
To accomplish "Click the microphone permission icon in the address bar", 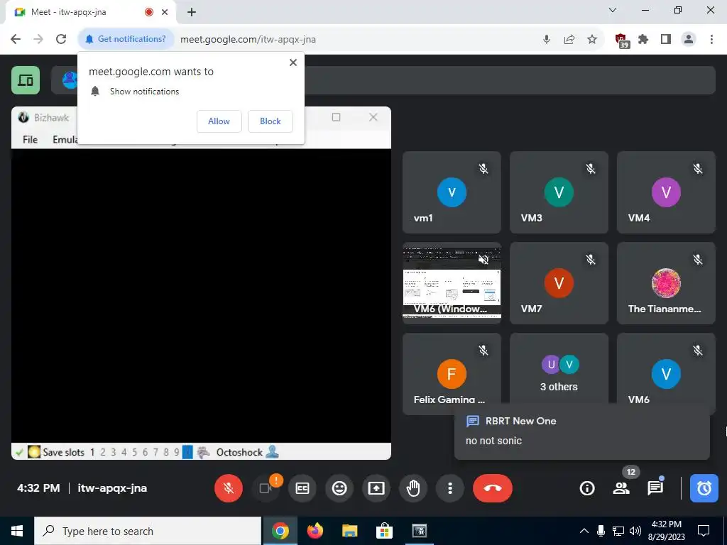I will click(547, 40).
